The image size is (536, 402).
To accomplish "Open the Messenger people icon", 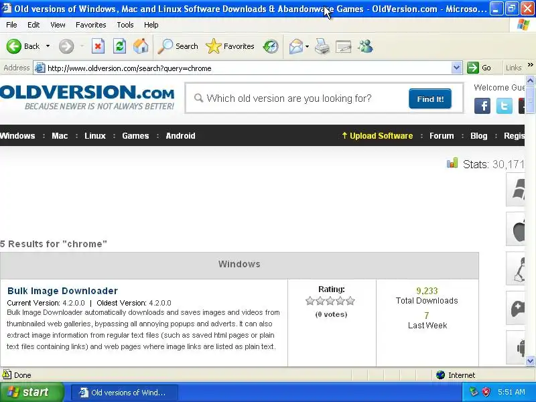I will click(x=365, y=46).
